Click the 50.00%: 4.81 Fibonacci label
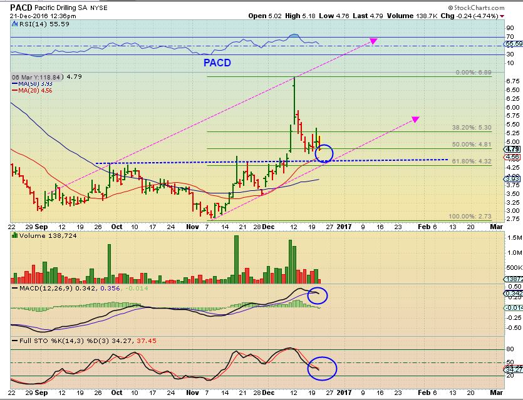The height and width of the screenshot is (400, 523). click(472, 145)
